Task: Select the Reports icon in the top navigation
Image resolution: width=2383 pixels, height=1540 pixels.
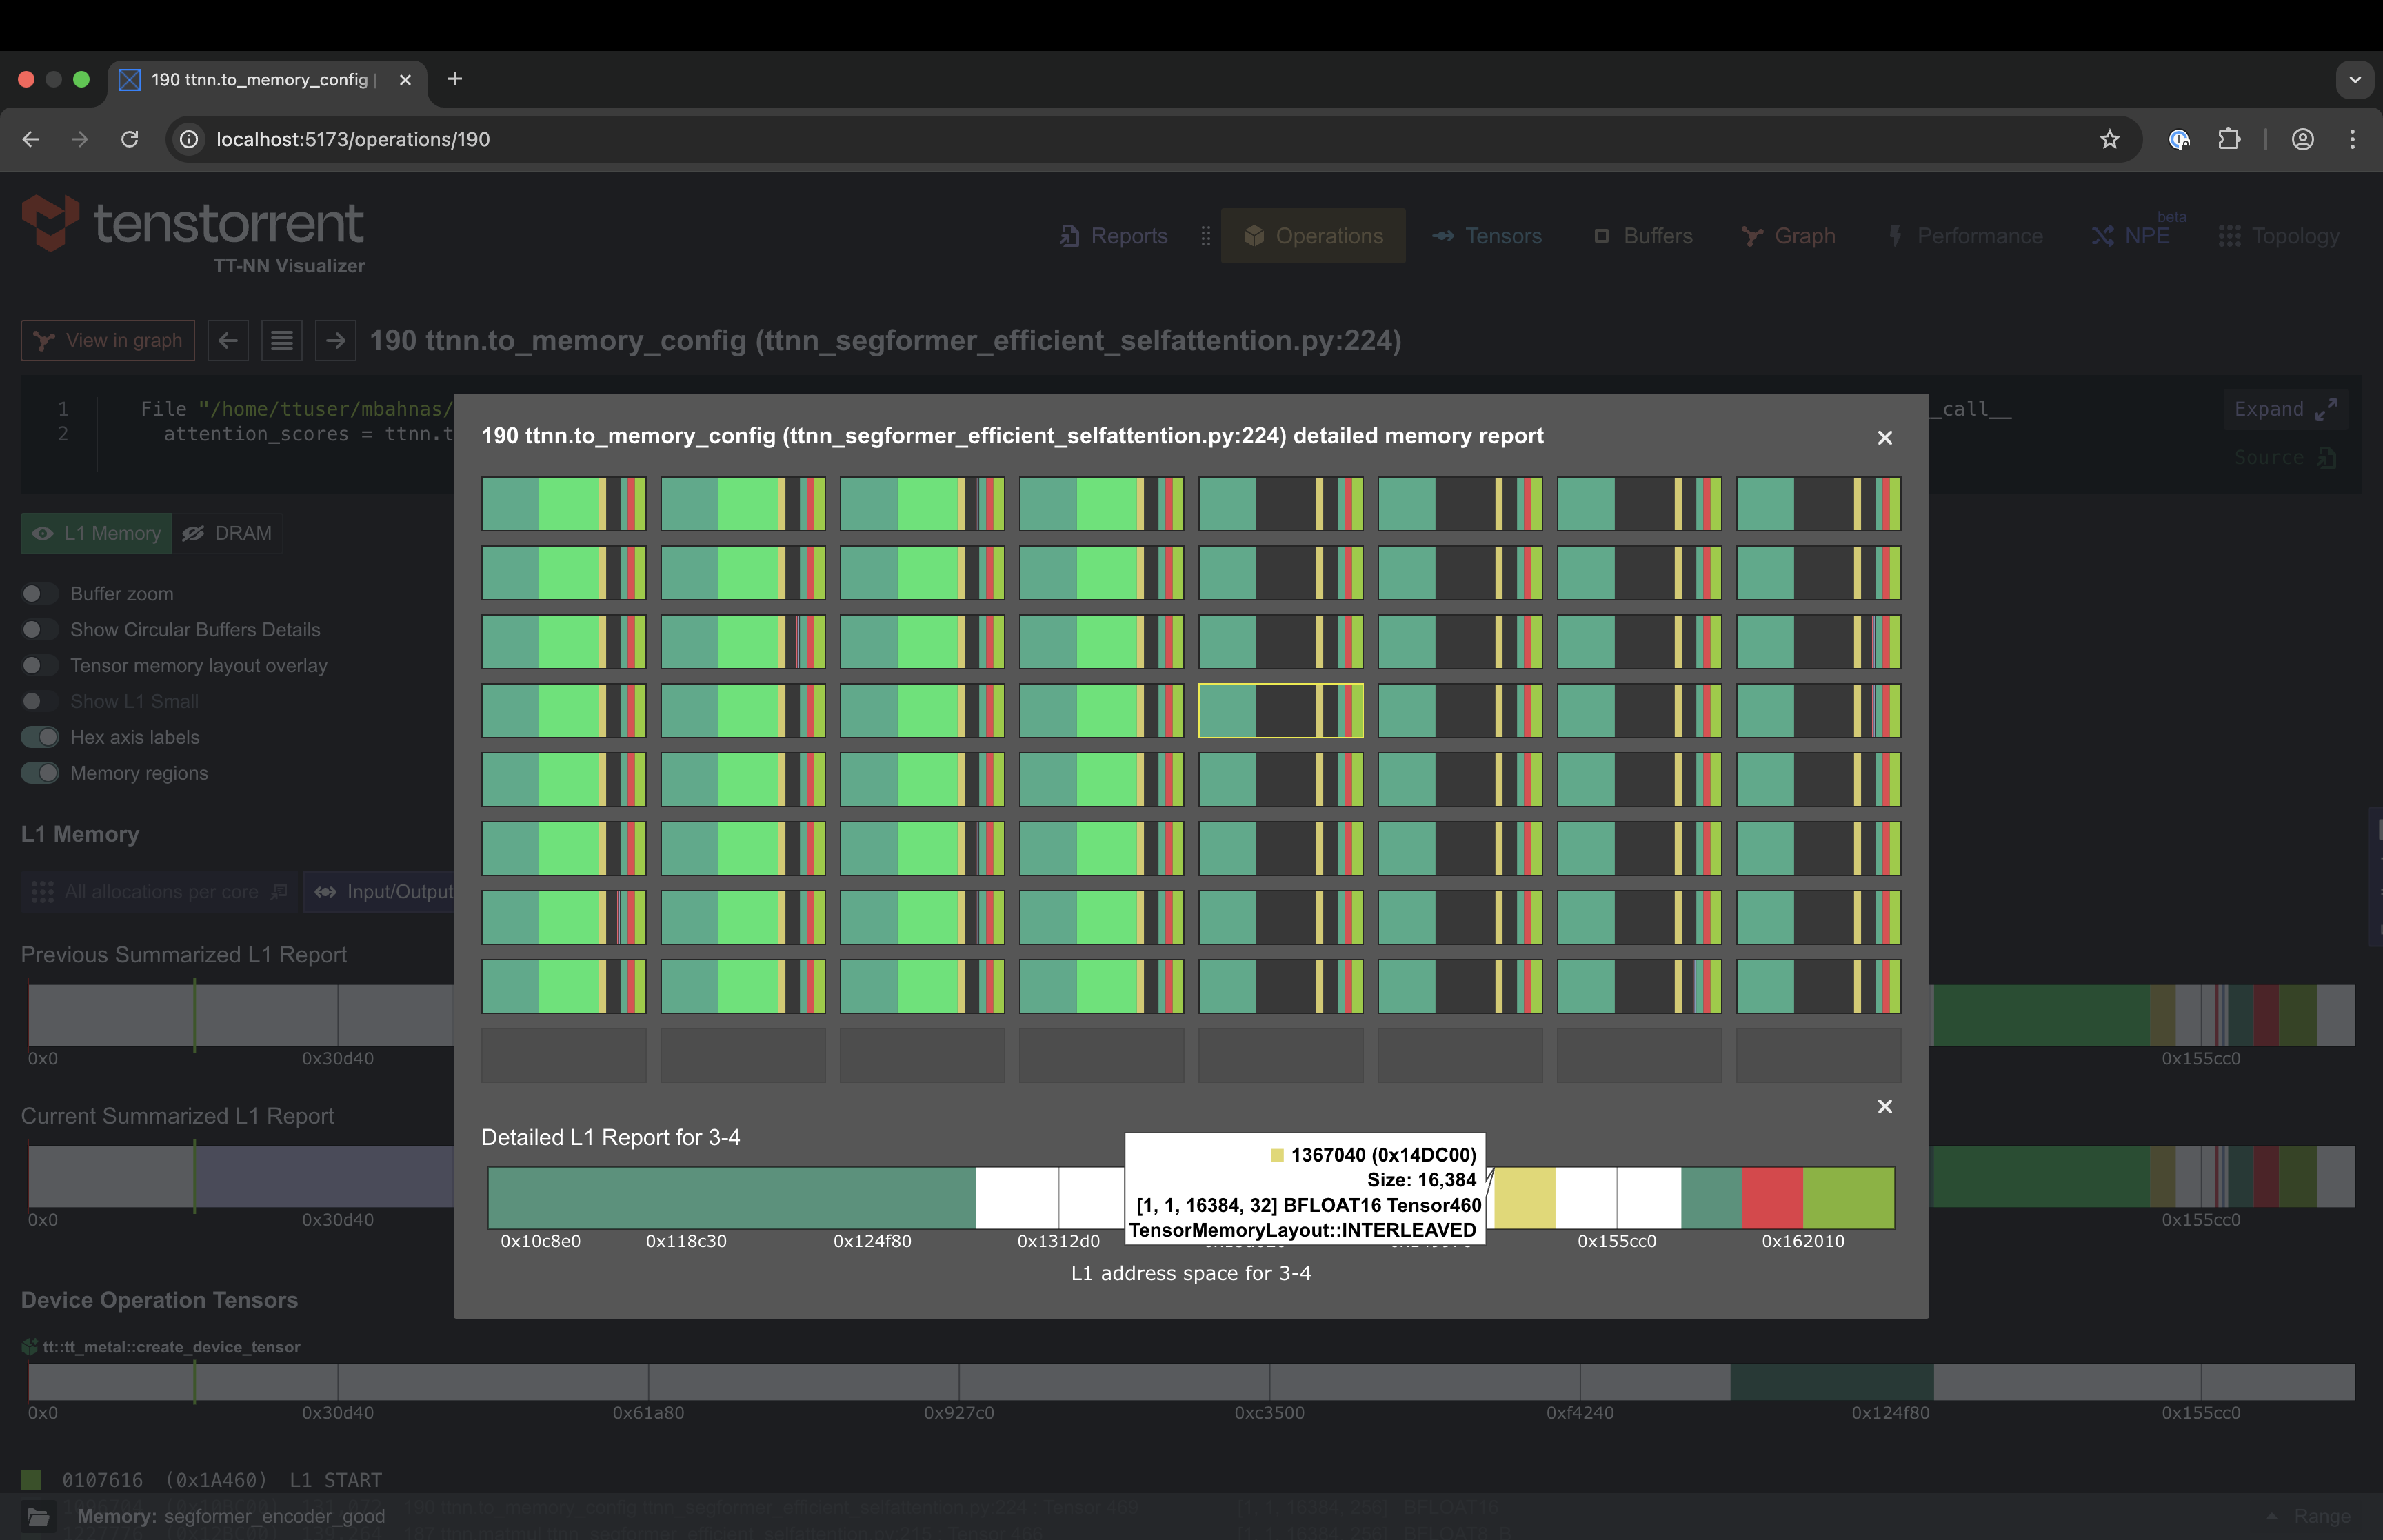Action: tap(1071, 235)
